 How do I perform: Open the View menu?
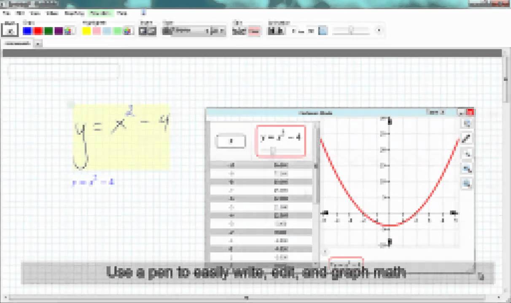(x=35, y=13)
